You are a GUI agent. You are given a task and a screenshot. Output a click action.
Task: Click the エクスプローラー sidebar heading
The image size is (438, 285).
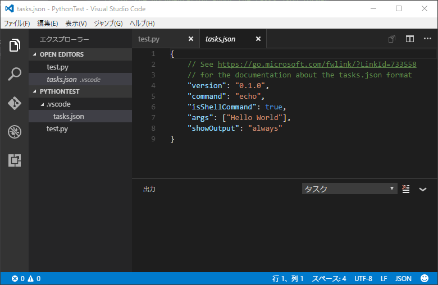pos(64,39)
